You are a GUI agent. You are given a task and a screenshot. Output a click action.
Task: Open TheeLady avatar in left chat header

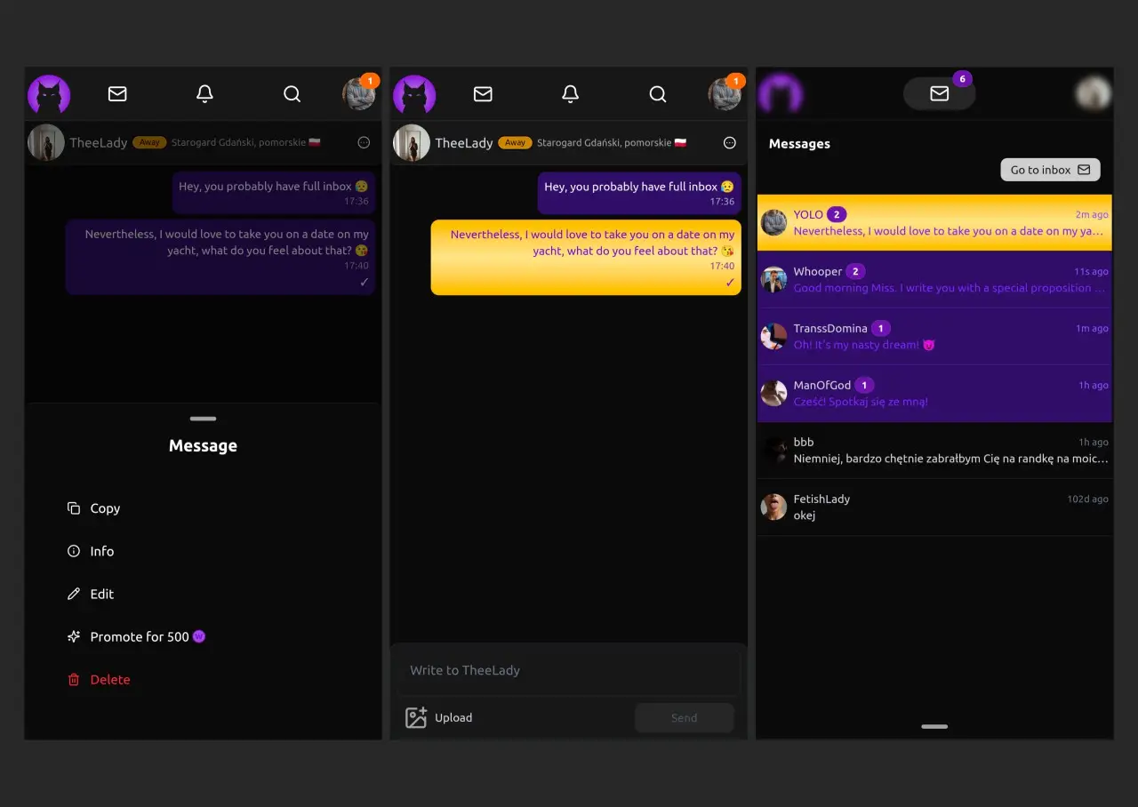point(46,142)
